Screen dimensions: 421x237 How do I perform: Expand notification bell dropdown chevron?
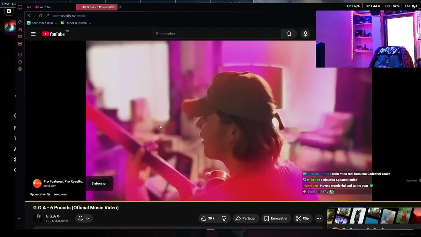point(88,218)
